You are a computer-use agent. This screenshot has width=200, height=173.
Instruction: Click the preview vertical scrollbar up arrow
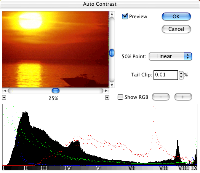[x=112, y=14]
